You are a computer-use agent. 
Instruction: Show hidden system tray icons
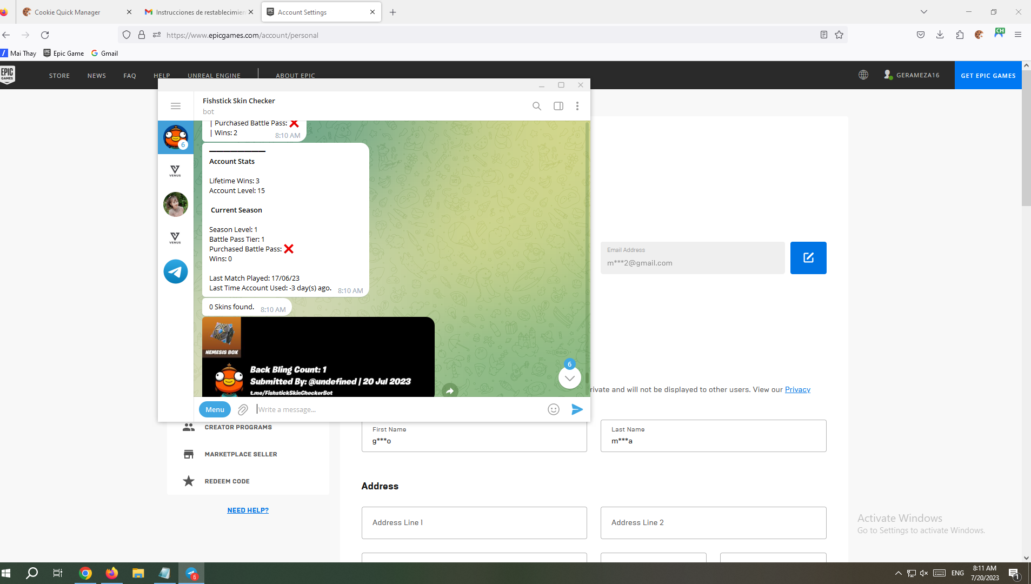click(899, 573)
